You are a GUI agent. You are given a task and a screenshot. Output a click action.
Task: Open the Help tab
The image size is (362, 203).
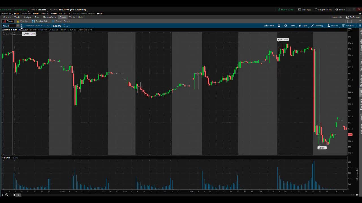point(81,17)
